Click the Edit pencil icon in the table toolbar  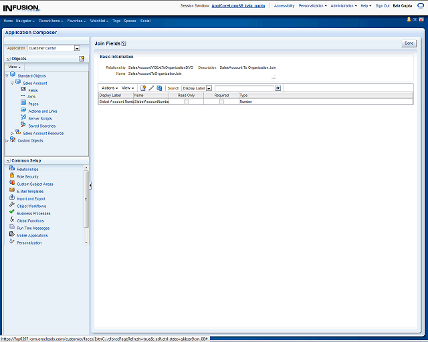click(151, 88)
